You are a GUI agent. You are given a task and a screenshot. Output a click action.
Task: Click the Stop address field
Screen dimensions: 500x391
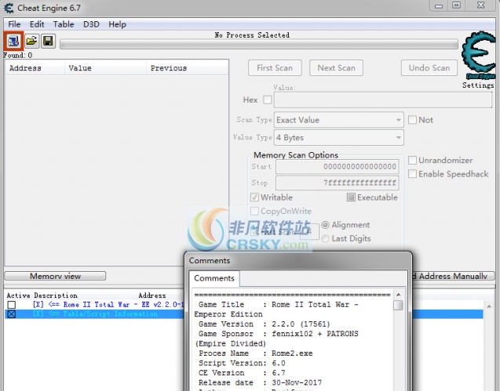pyautogui.click(x=337, y=183)
